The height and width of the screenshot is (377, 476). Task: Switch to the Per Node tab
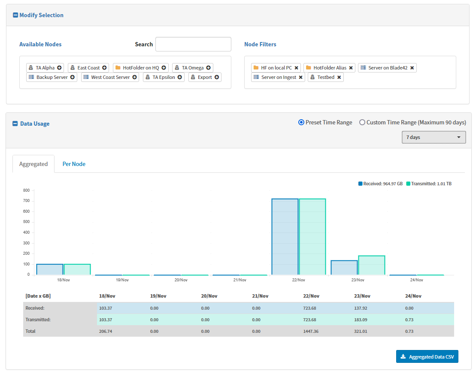point(74,164)
